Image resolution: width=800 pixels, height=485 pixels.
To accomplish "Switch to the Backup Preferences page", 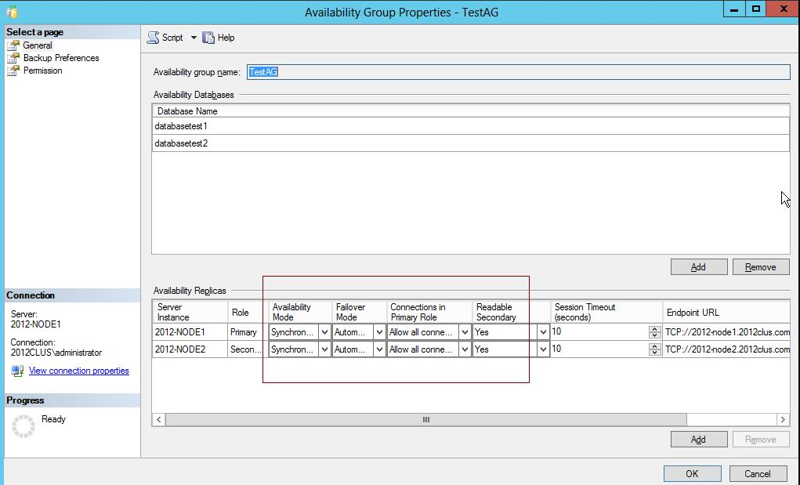I will pyautogui.click(x=60, y=57).
